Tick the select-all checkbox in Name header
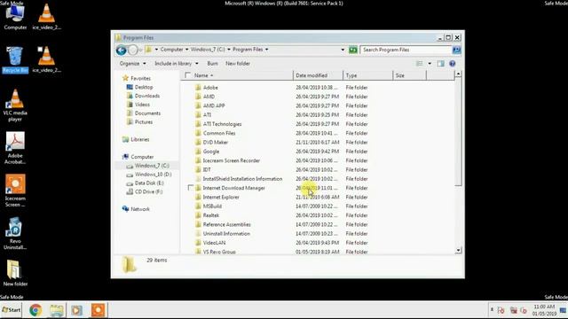Viewport: 568px width, 319px height. tap(187, 75)
